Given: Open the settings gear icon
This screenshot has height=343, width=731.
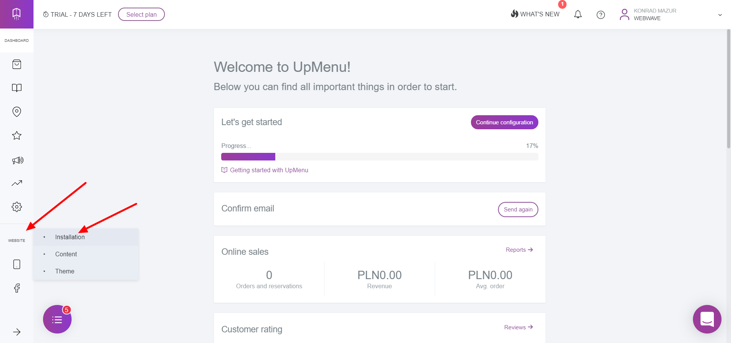Looking at the screenshot, I should [x=17, y=207].
